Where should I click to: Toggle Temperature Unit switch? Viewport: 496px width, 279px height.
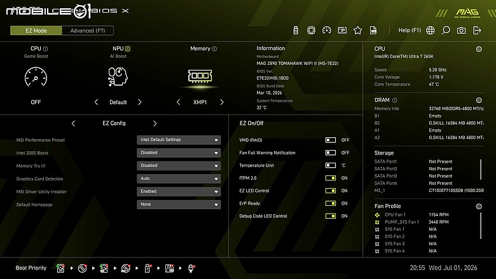(x=331, y=165)
